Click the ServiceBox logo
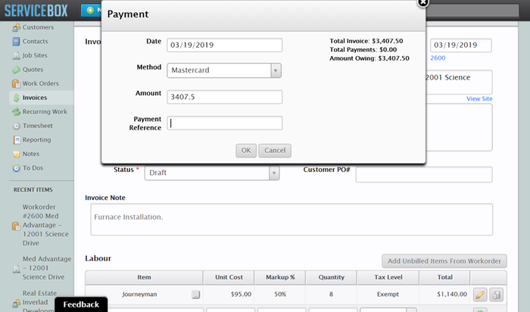The width and height of the screenshot is (530, 312). click(36, 11)
